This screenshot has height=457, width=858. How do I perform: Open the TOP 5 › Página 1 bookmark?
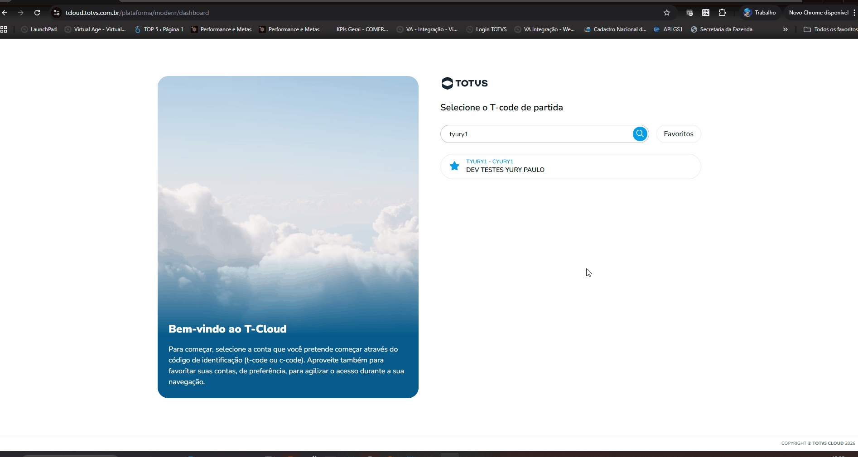159,29
